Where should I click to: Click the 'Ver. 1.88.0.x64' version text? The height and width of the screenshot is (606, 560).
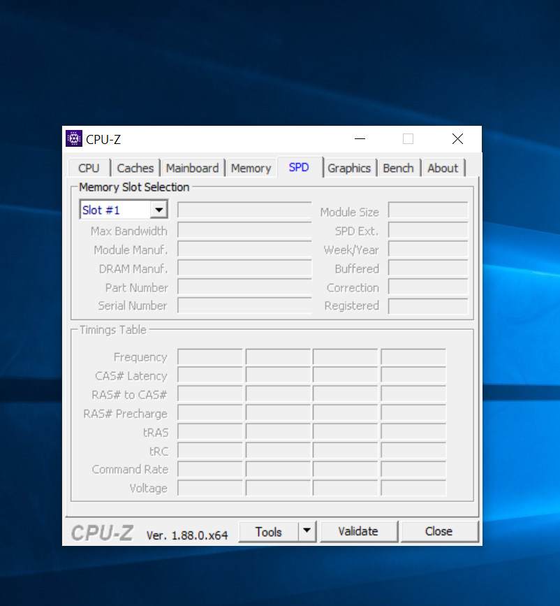click(x=187, y=535)
